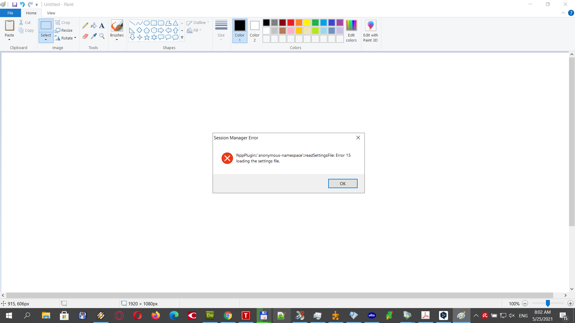This screenshot has width=575, height=323.
Task: Click the Save icon in quick access toolbar
Action: point(14,4)
